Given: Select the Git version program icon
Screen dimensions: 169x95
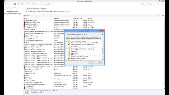Looking at the screenshot, I should 24,33.
